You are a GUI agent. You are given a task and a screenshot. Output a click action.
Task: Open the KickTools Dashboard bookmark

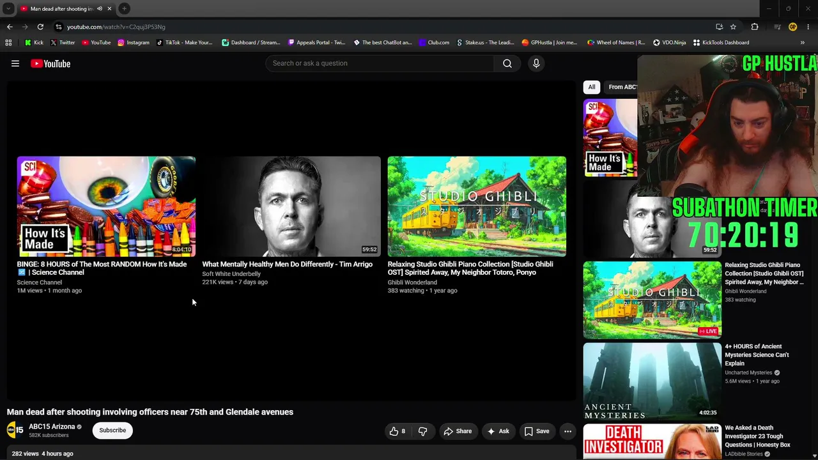pyautogui.click(x=721, y=43)
